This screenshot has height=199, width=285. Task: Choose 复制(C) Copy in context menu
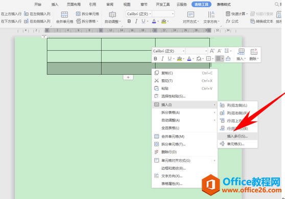[185, 73]
